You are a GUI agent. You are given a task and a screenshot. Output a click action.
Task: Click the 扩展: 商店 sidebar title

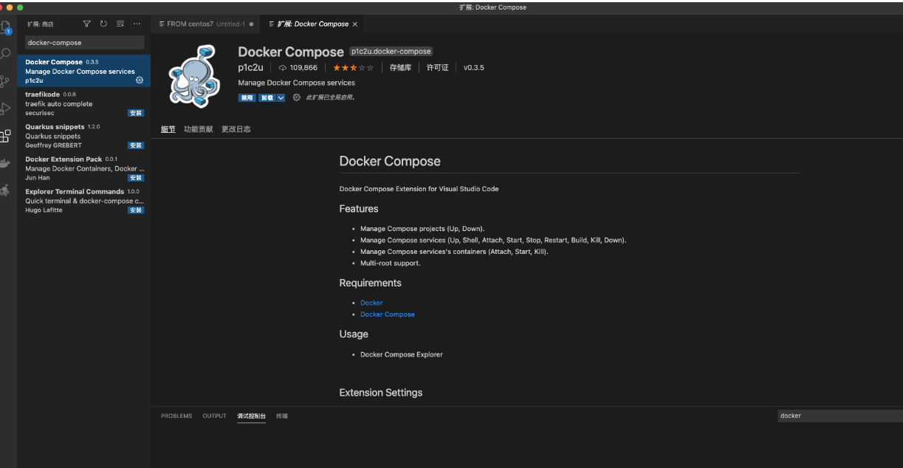pos(41,24)
